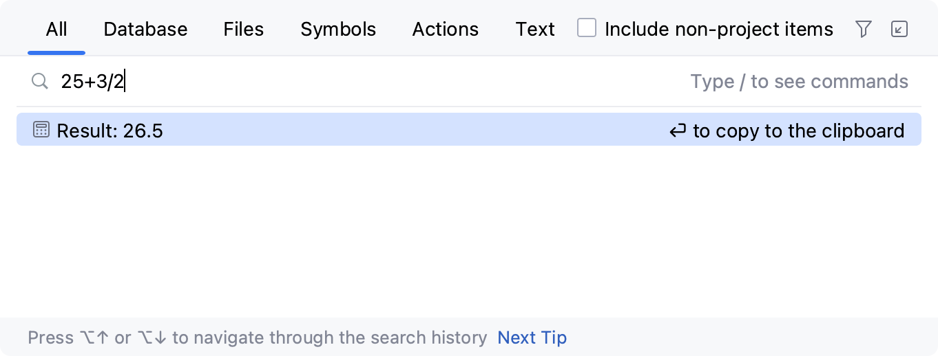Click the "Include non-project items" label text

718,30
